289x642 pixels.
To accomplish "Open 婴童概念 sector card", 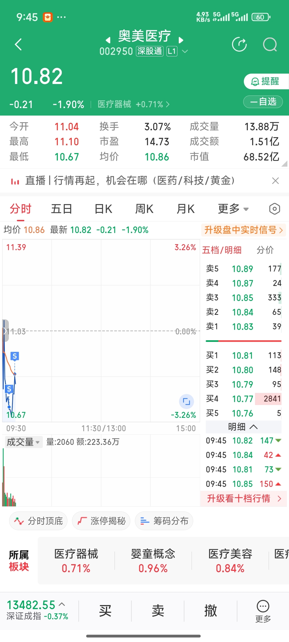I will coord(153,561).
